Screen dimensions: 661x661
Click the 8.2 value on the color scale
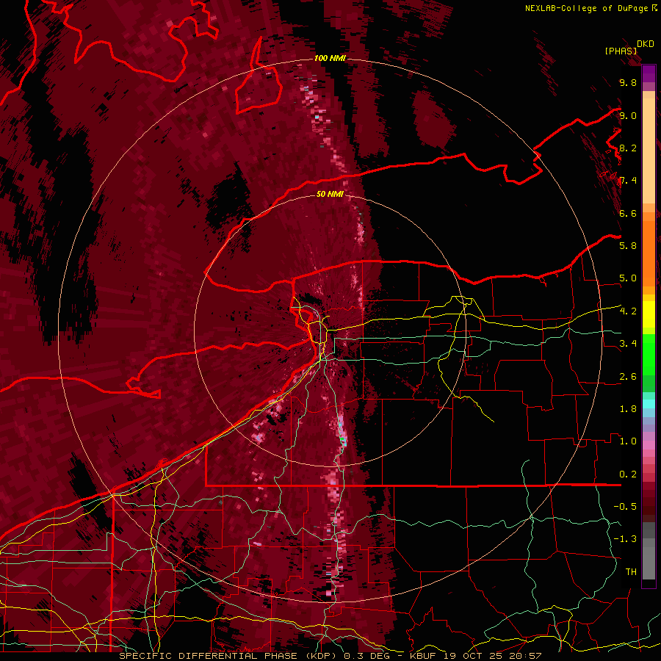[x=628, y=148]
